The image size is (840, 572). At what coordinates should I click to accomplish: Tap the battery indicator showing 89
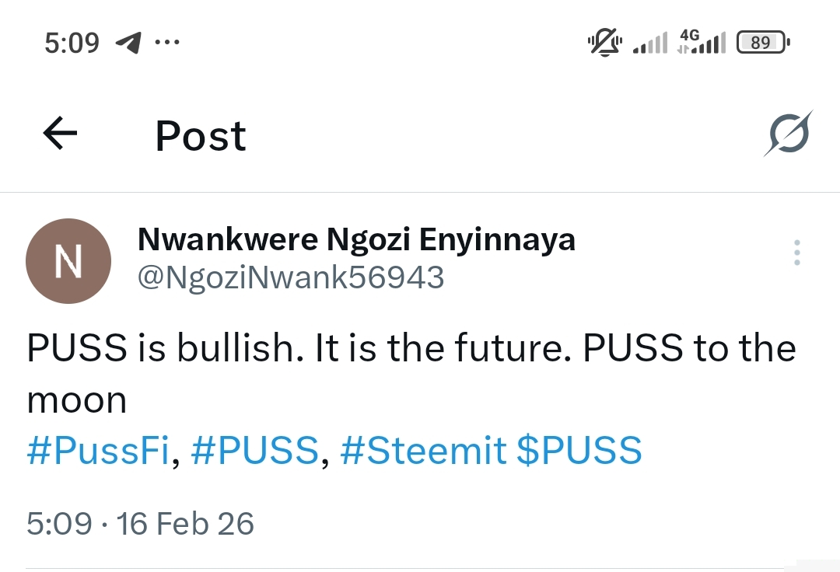pyautogui.click(x=762, y=43)
